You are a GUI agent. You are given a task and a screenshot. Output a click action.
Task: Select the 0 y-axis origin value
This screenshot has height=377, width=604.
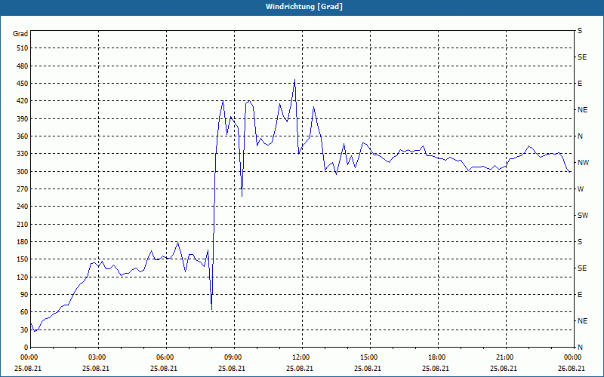[x=26, y=348]
